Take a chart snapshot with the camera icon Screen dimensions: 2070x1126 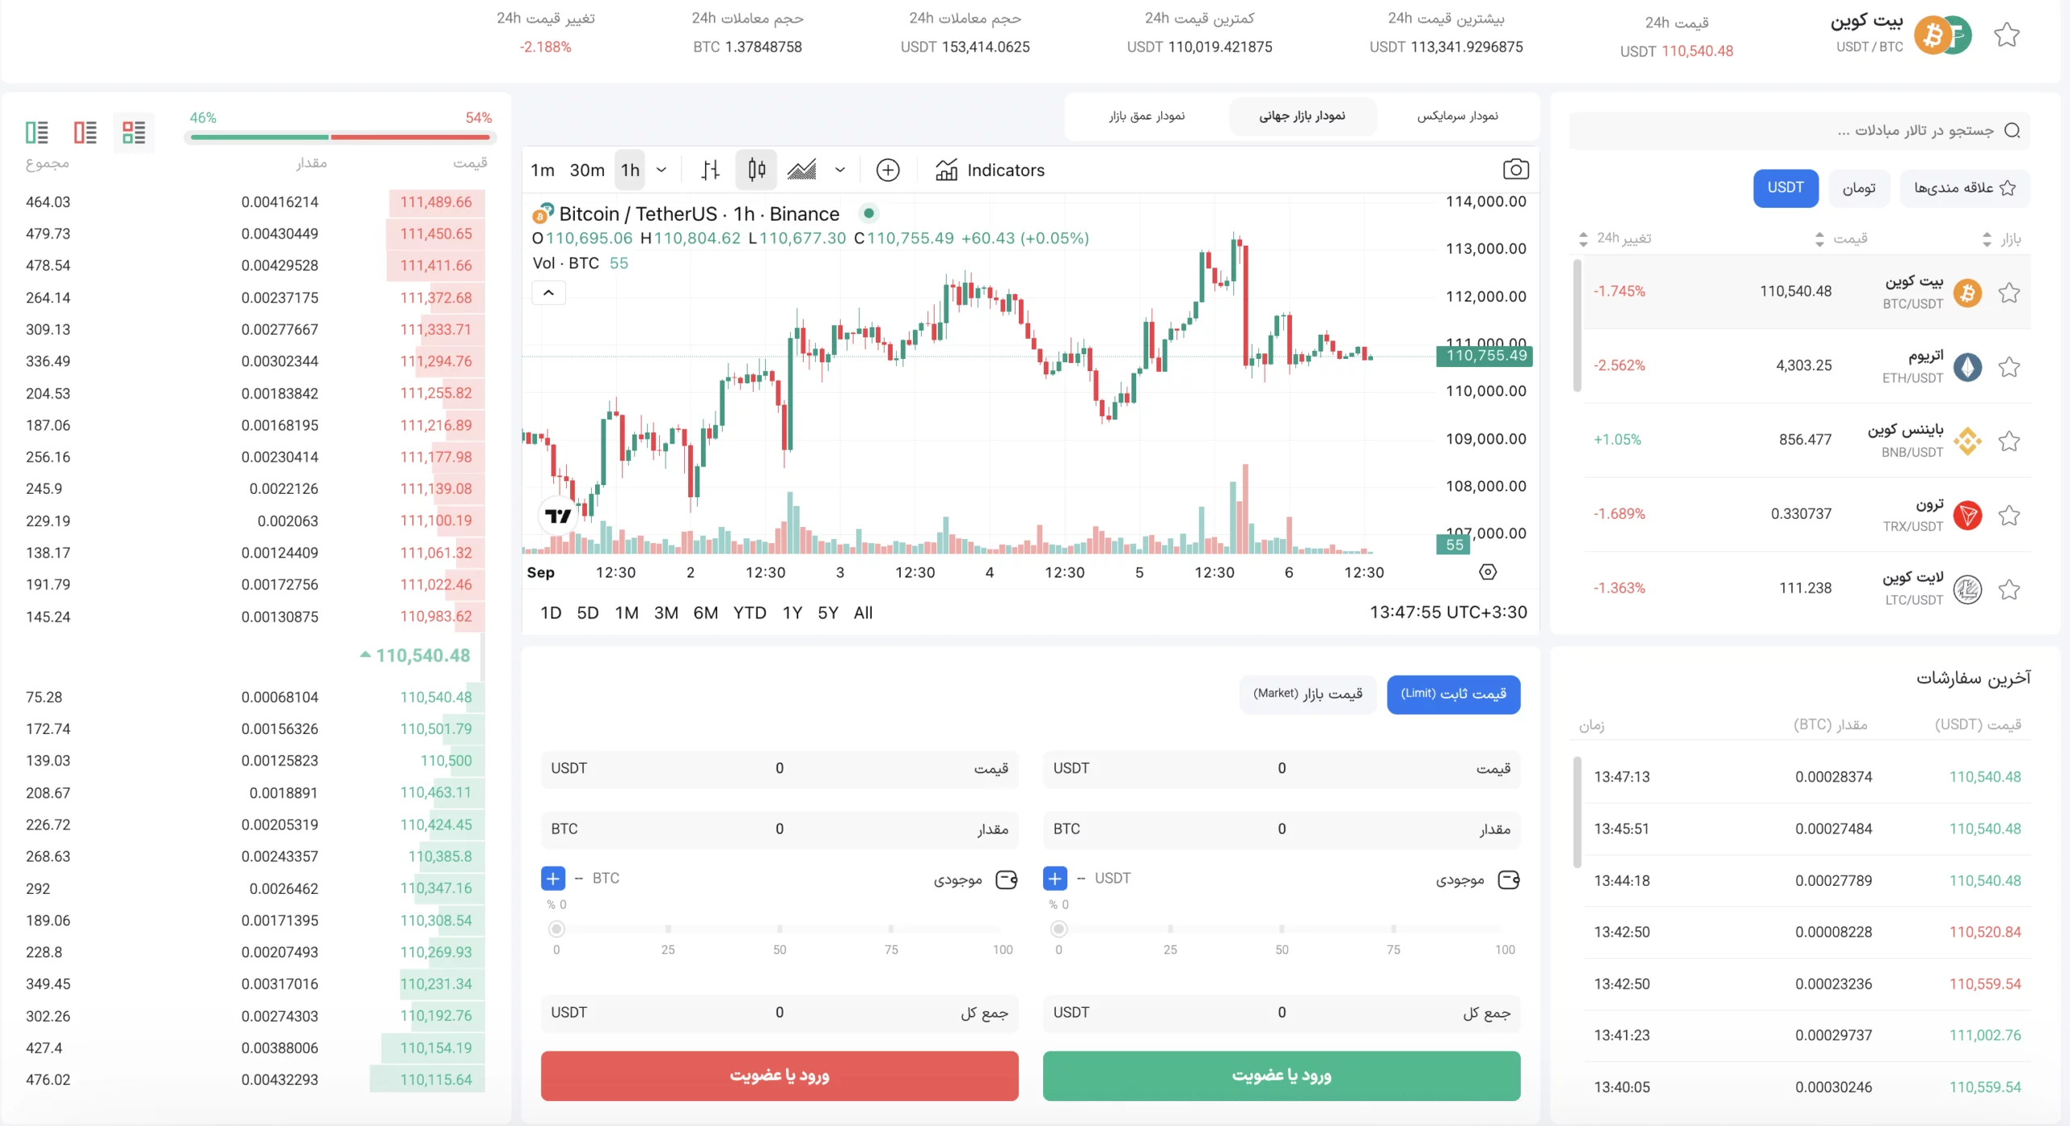(1515, 170)
